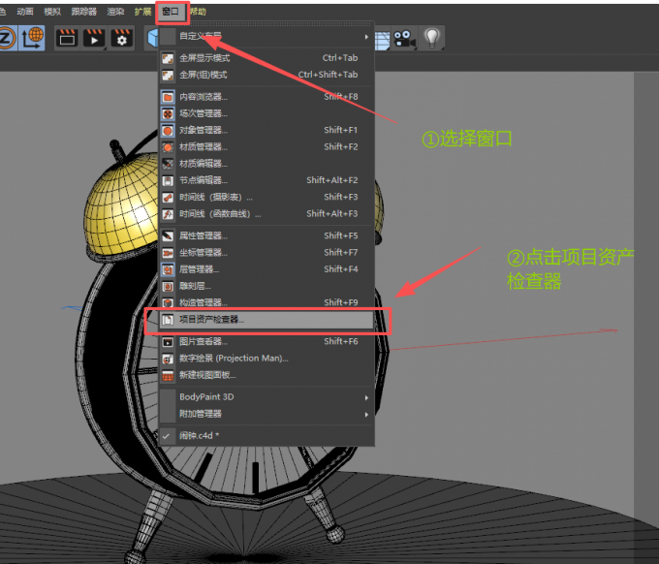659x564 pixels.
Task: Click the camera icon in toolbar
Action: click(403, 38)
